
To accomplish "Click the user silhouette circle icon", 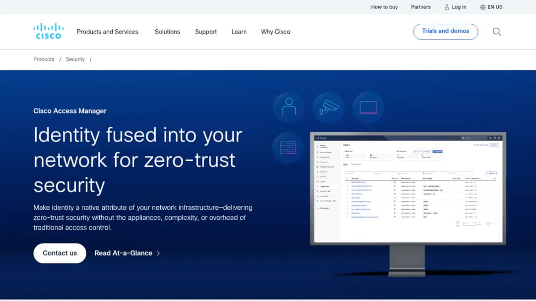I will point(289,107).
